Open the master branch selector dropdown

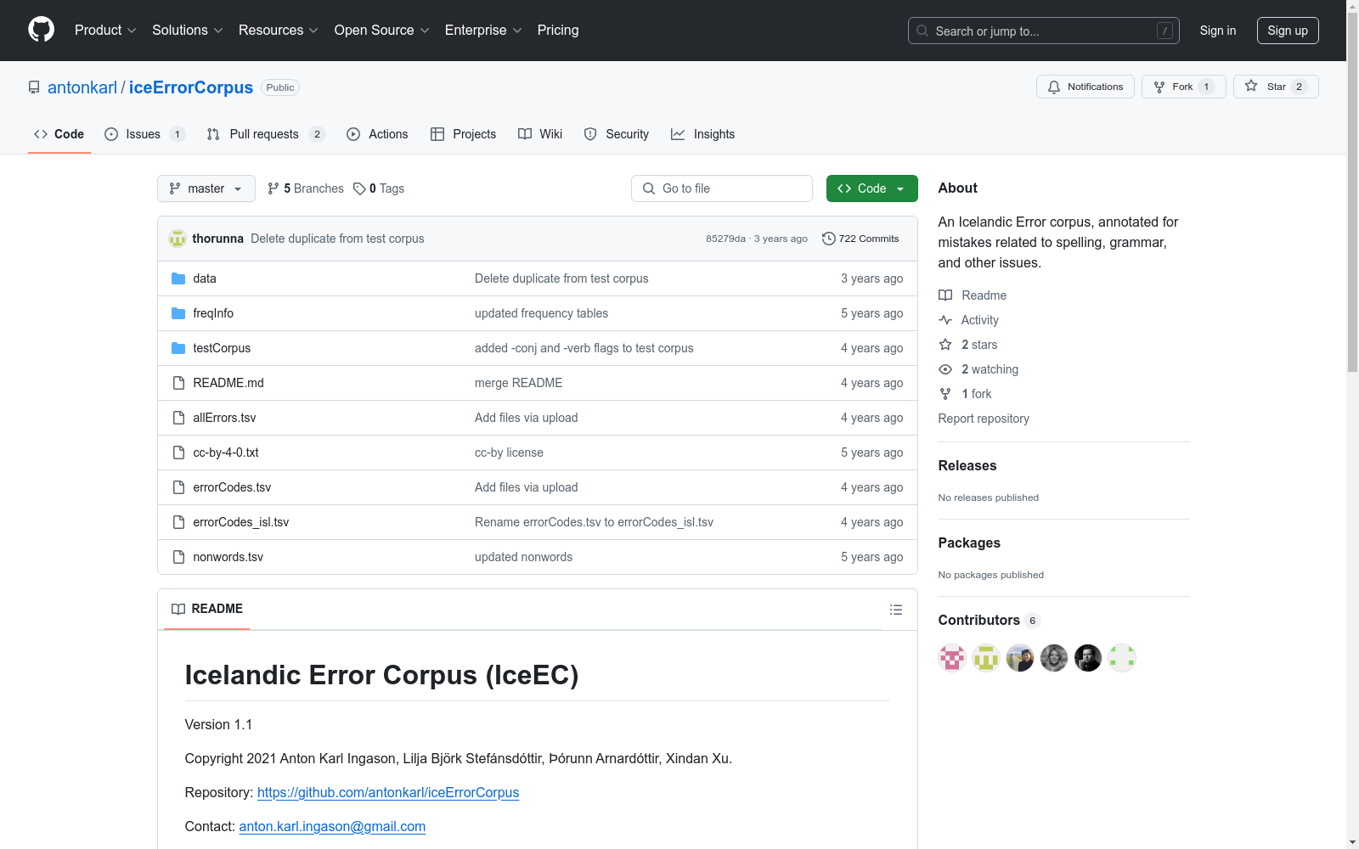206,188
